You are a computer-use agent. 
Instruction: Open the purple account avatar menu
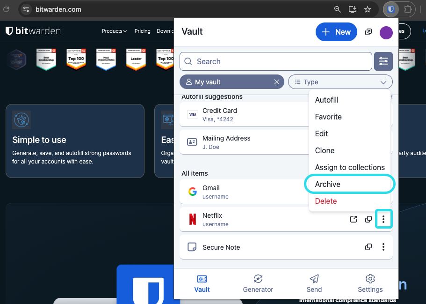click(386, 31)
